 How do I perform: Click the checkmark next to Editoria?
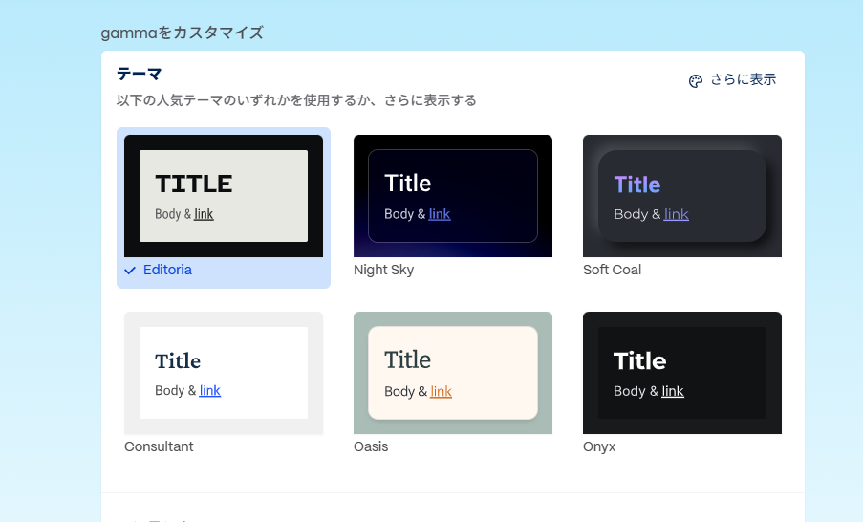[x=130, y=271]
